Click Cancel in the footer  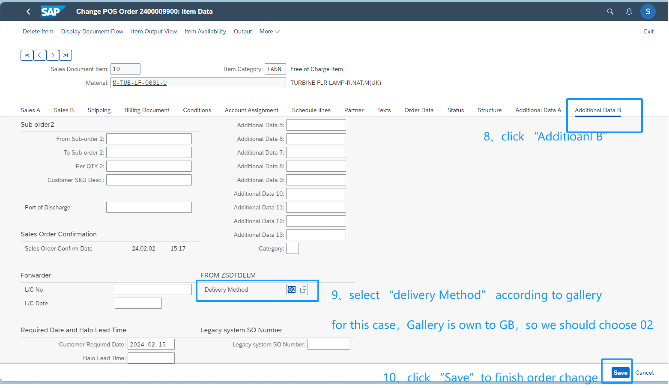pos(644,373)
